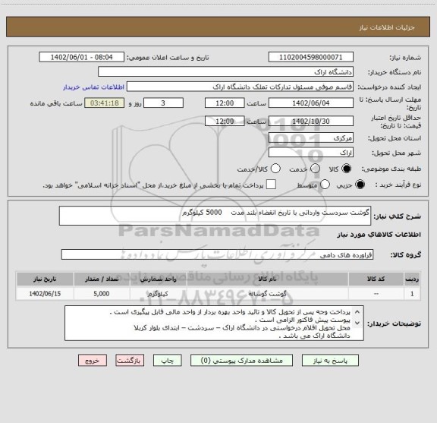Screen dimensions: 437x423
Task: Click the ردیف column header
Action: pos(412,279)
